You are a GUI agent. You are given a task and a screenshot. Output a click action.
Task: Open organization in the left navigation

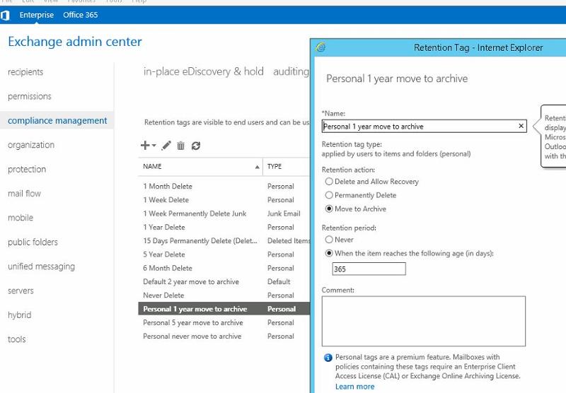coord(31,145)
